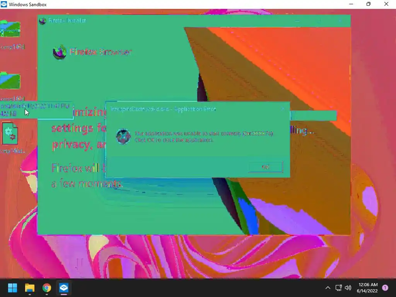Viewport: 396px width, 297px height.
Task: Click the Application Error dialog title text
Action: tap(163, 109)
